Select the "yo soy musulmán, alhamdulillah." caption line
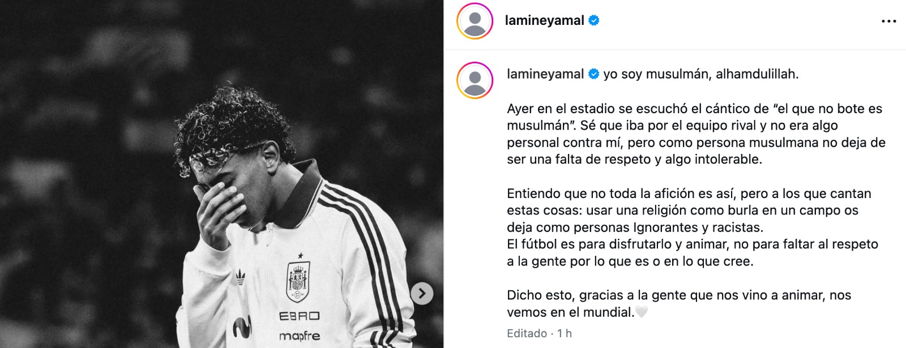The image size is (906, 348). pyautogui.click(x=701, y=74)
